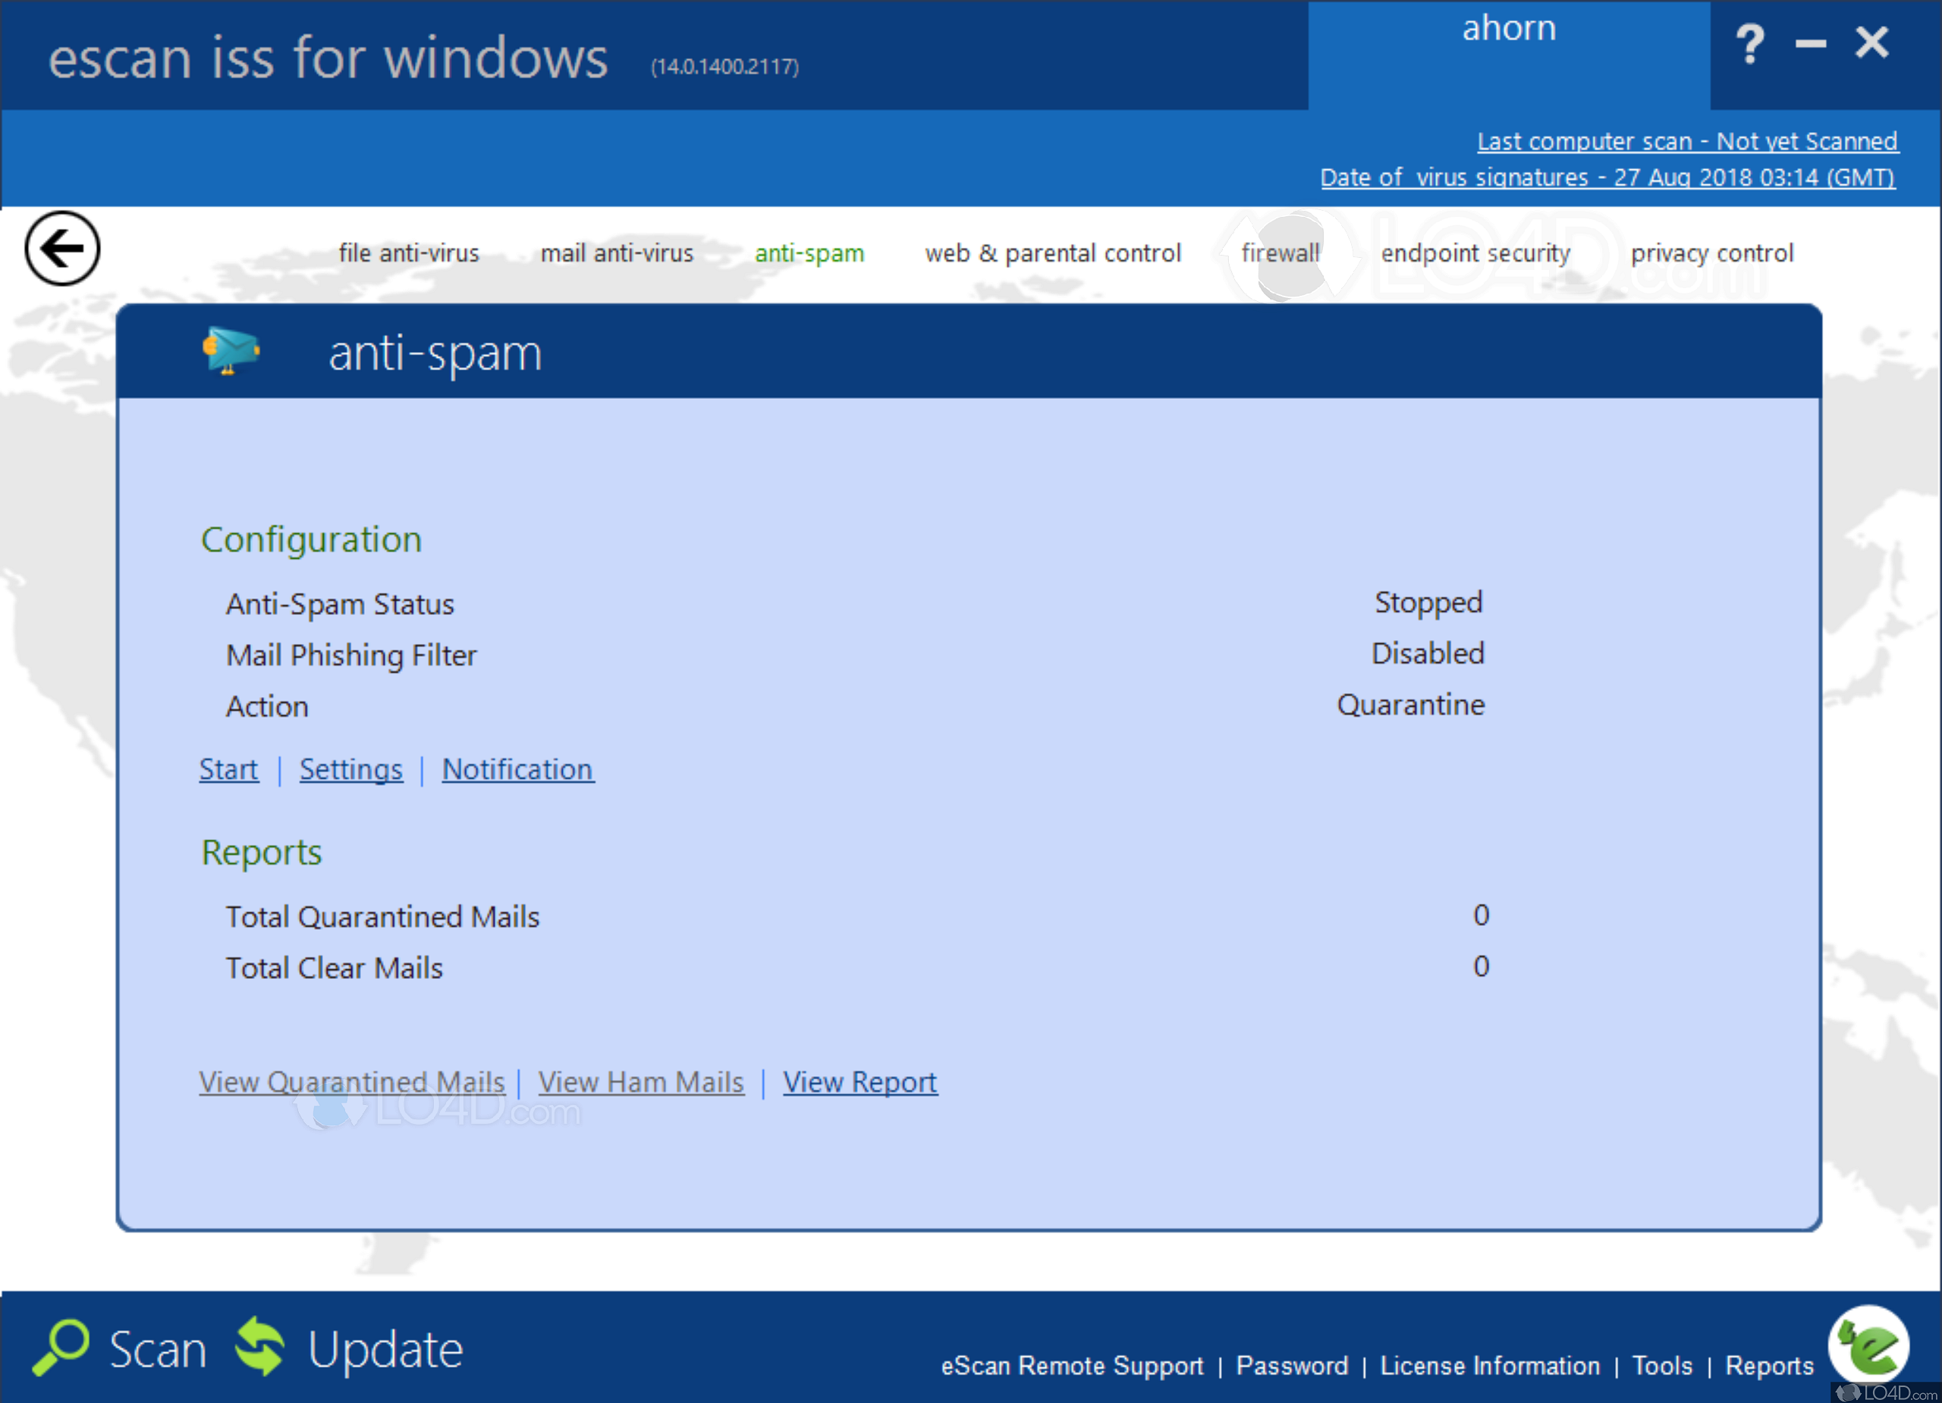Screen dimensions: 1942x1403
Task: Click the Scan magnifier icon
Action: 61,1347
